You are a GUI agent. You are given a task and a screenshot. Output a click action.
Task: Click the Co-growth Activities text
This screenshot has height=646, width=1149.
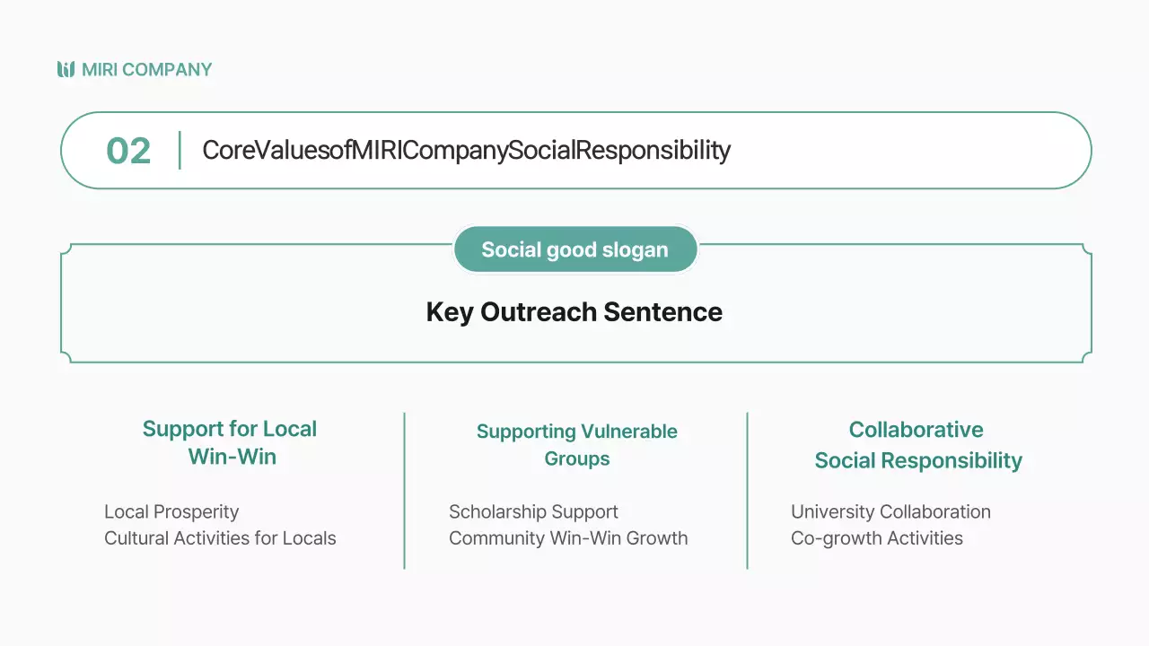(x=876, y=538)
